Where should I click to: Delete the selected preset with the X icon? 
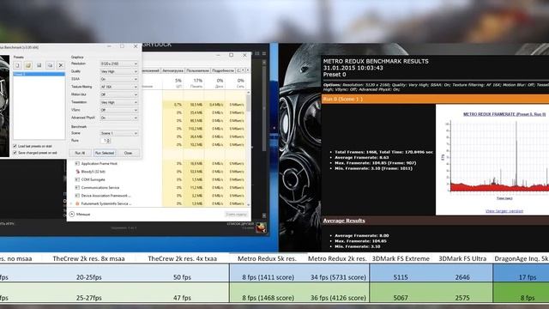[x=61, y=65]
